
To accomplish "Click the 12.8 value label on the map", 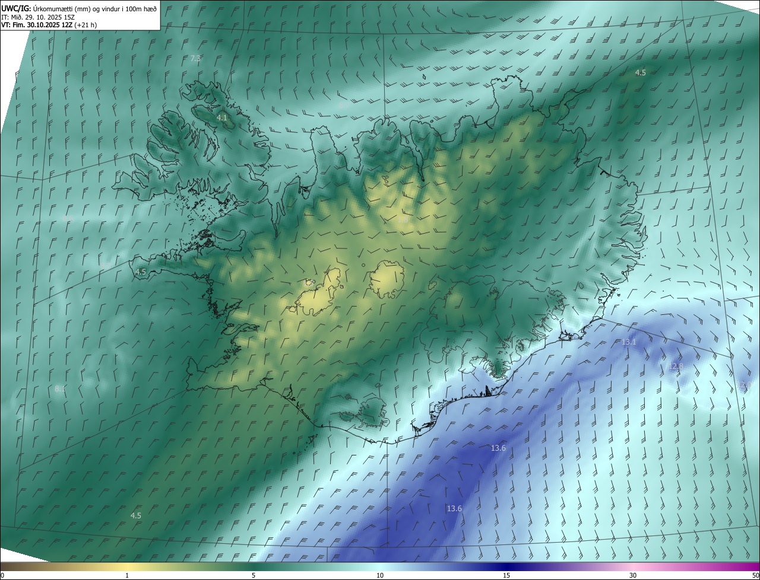I will coord(676,367).
